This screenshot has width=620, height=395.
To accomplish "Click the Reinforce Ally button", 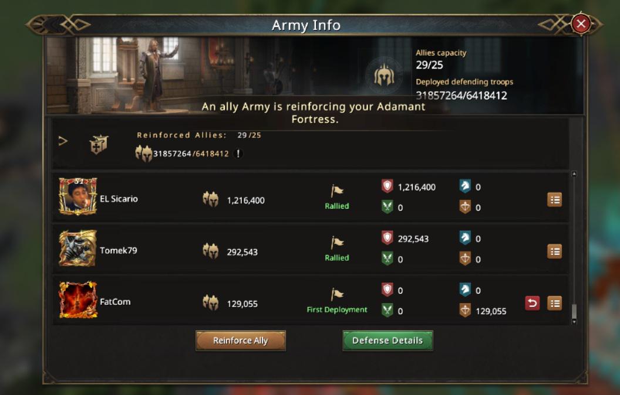I will [x=240, y=340].
